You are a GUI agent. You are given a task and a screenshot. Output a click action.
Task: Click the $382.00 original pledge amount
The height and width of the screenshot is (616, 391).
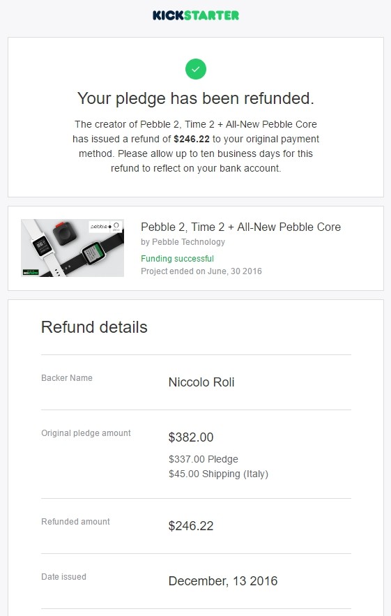pyautogui.click(x=191, y=437)
